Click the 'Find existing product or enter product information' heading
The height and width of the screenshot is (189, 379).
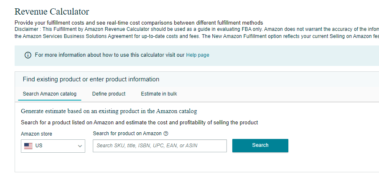tap(91, 79)
